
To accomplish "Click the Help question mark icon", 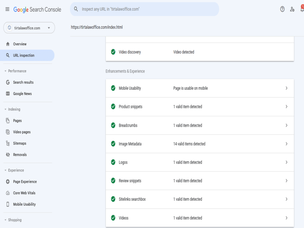I will click(282, 9).
